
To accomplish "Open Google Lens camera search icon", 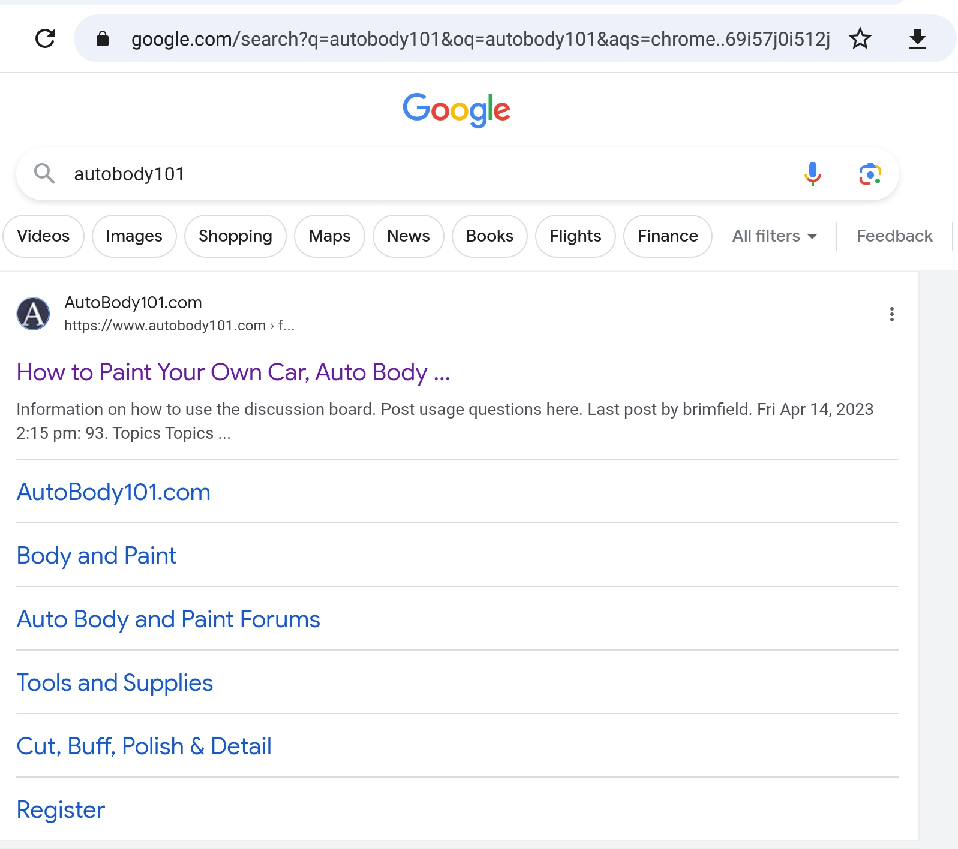I will click(x=870, y=174).
